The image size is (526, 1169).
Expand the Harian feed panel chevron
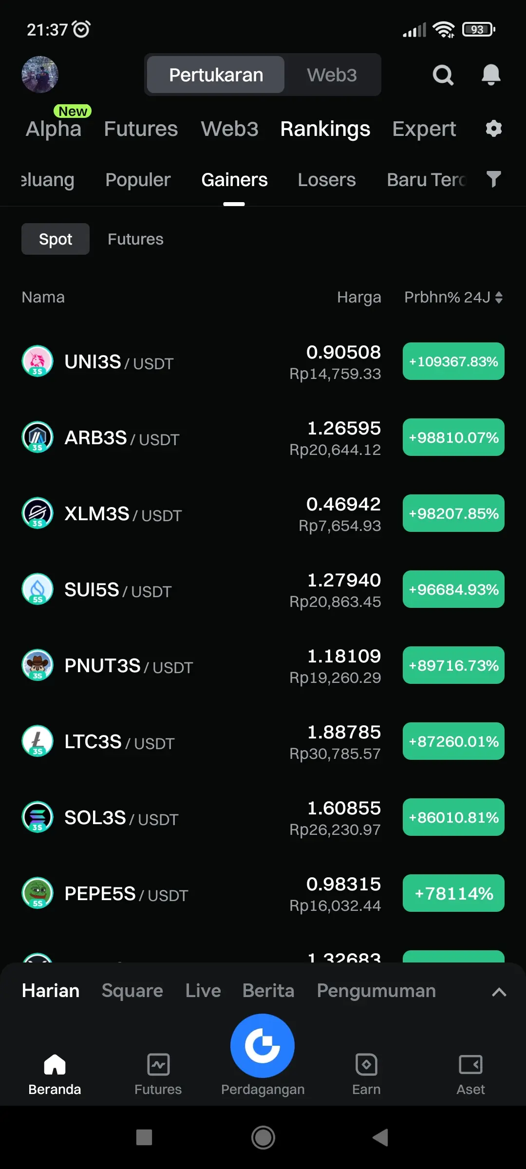(x=499, y=992)
